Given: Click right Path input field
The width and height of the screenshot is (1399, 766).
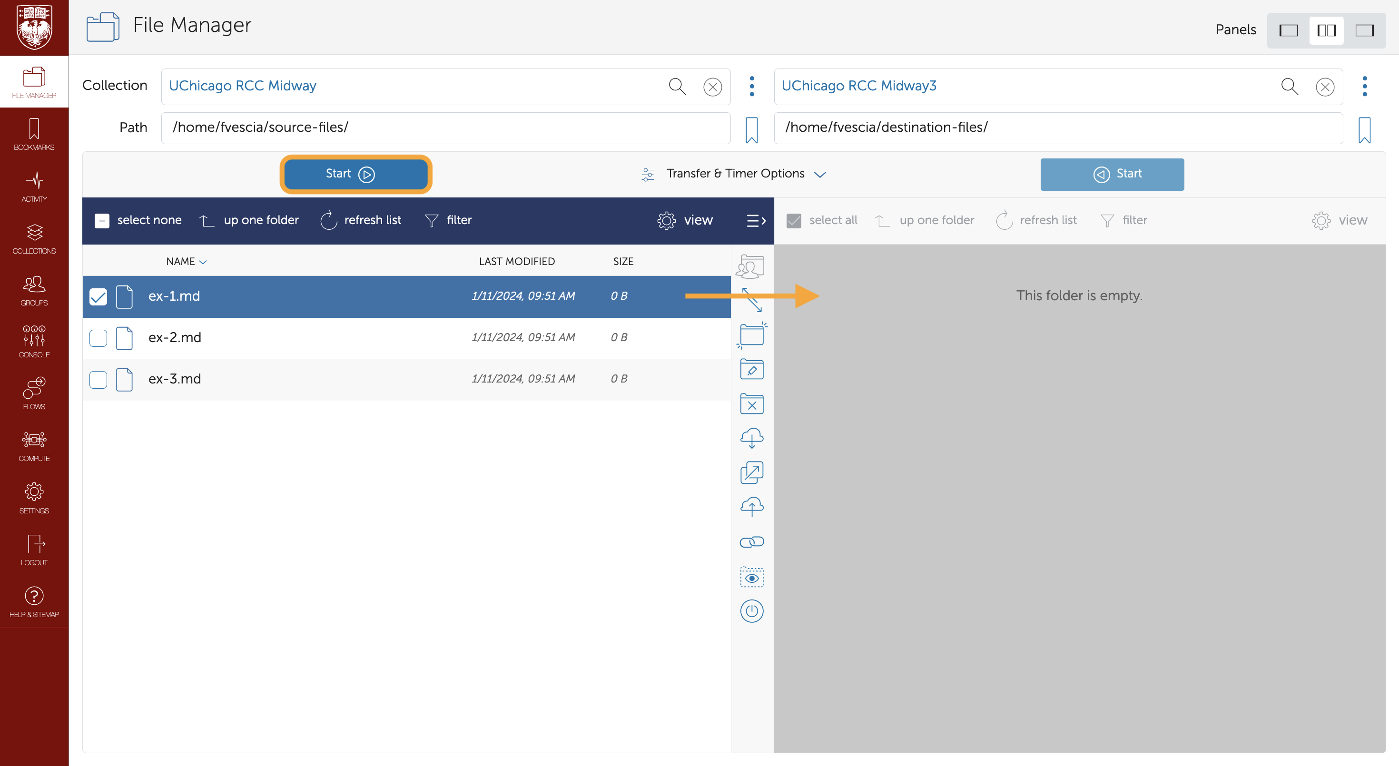Looking at the screenshot, I should (1058, 128).
